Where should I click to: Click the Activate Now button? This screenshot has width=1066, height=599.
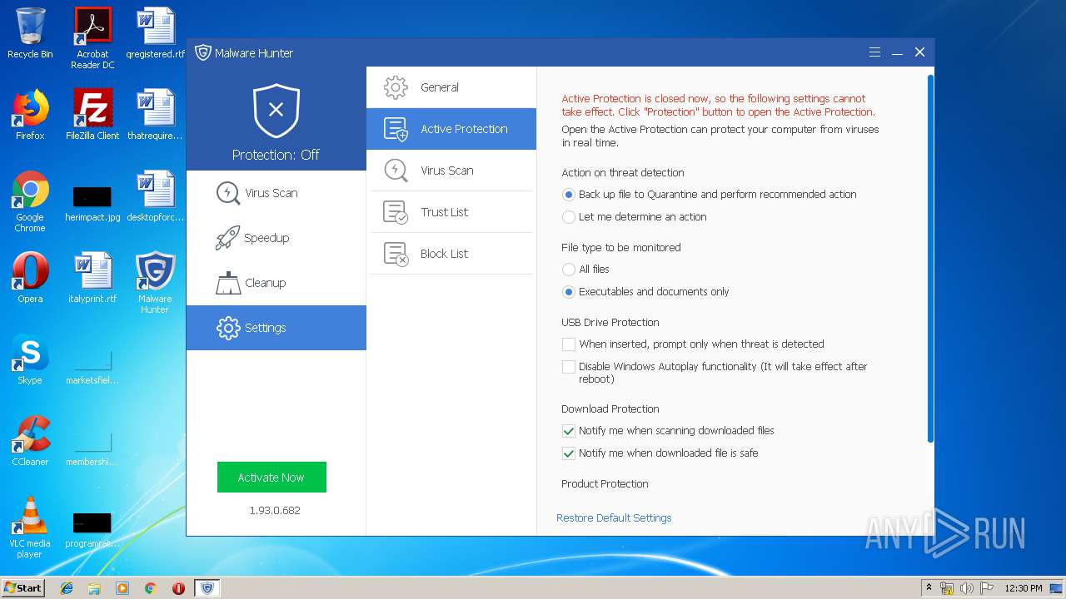click(271, 478)
